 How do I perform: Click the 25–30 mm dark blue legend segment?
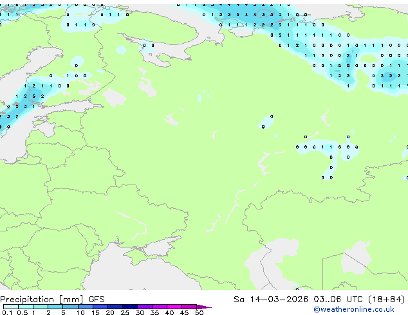tap(130, 307)
